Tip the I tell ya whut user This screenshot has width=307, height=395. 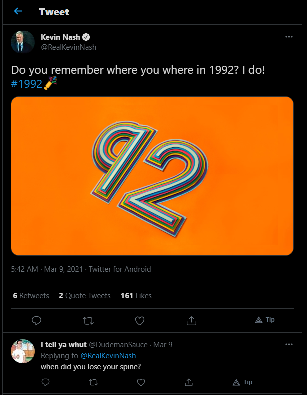coord(243,382)
